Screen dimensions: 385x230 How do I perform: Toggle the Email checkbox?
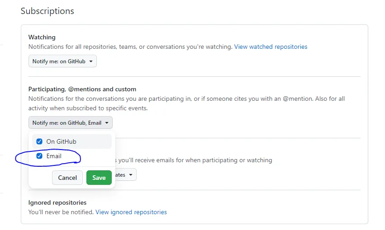pyautogui.click(x=39, y=156)
